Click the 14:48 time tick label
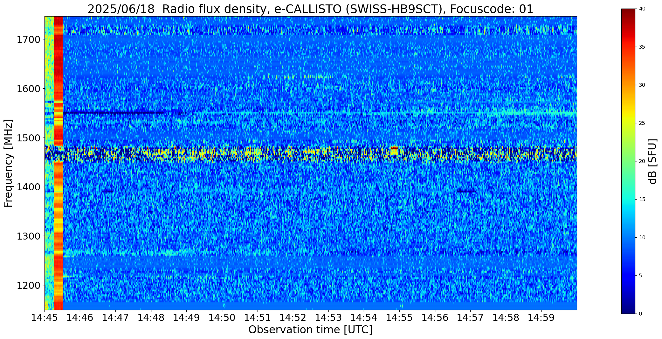The height and width of the screenshot is (339, 662). [x=151, y=317]
